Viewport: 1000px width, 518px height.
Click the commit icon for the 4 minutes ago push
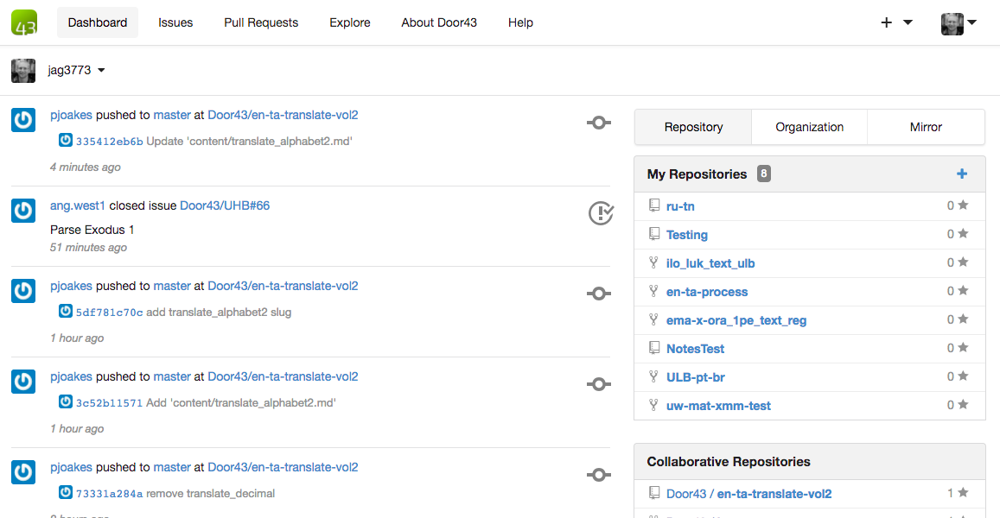tap(599, 123)
